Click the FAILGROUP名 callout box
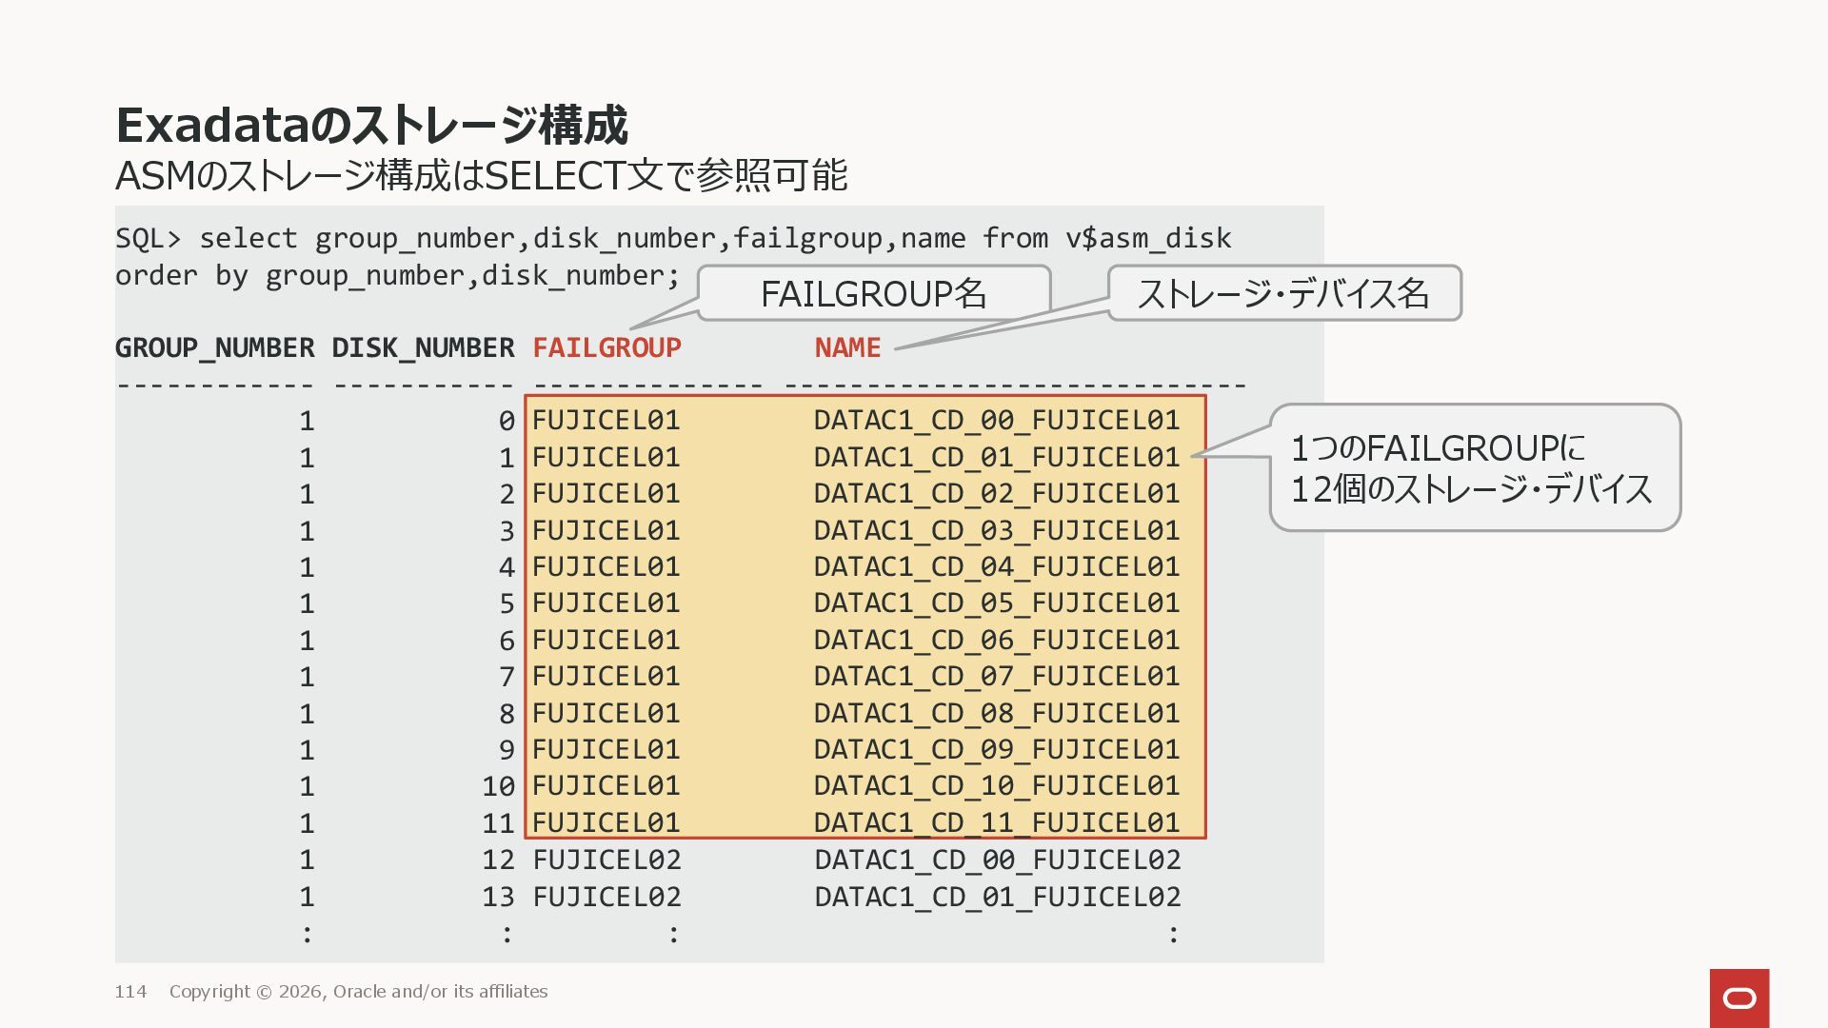The height and width of the screenshot is (1028, 1828). click(x=873, y=293)
